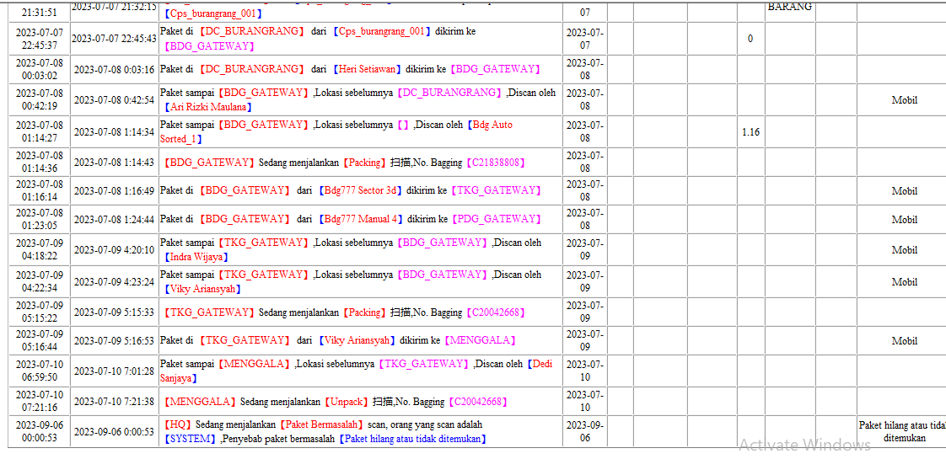Select the 2023-09-06 00:00:53 timestamp cell

point(40,431)
